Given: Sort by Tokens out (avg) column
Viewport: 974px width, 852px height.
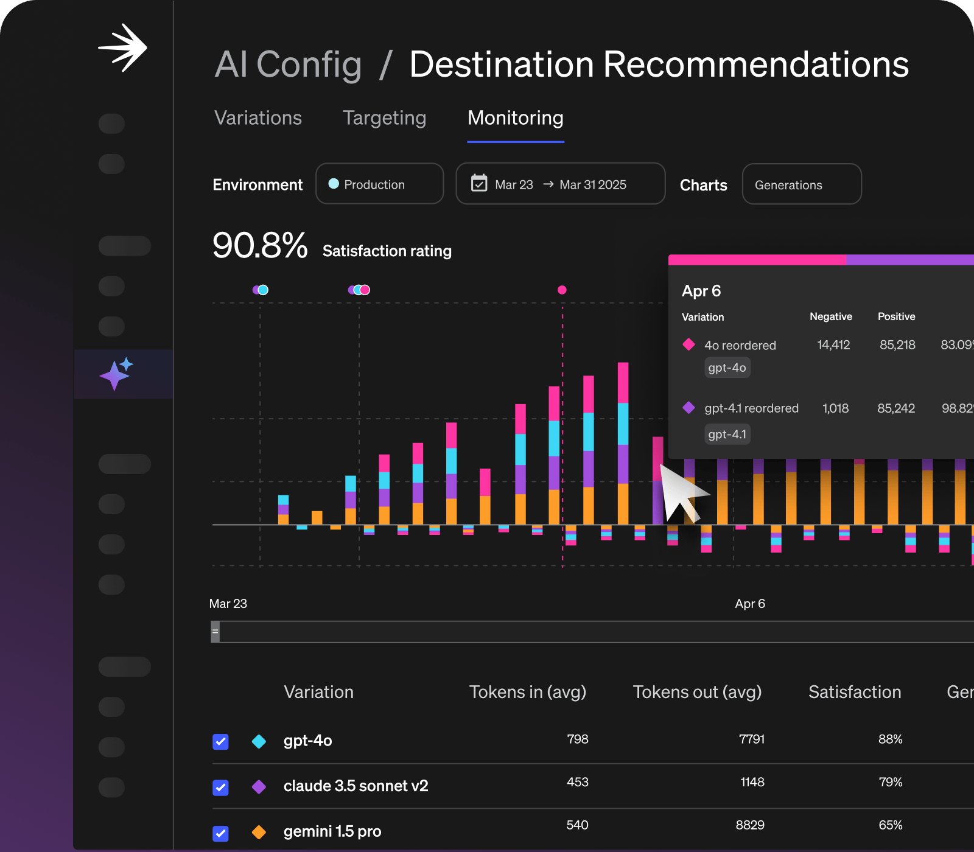Looking at the screenshot, I should [x=697, y=692].
